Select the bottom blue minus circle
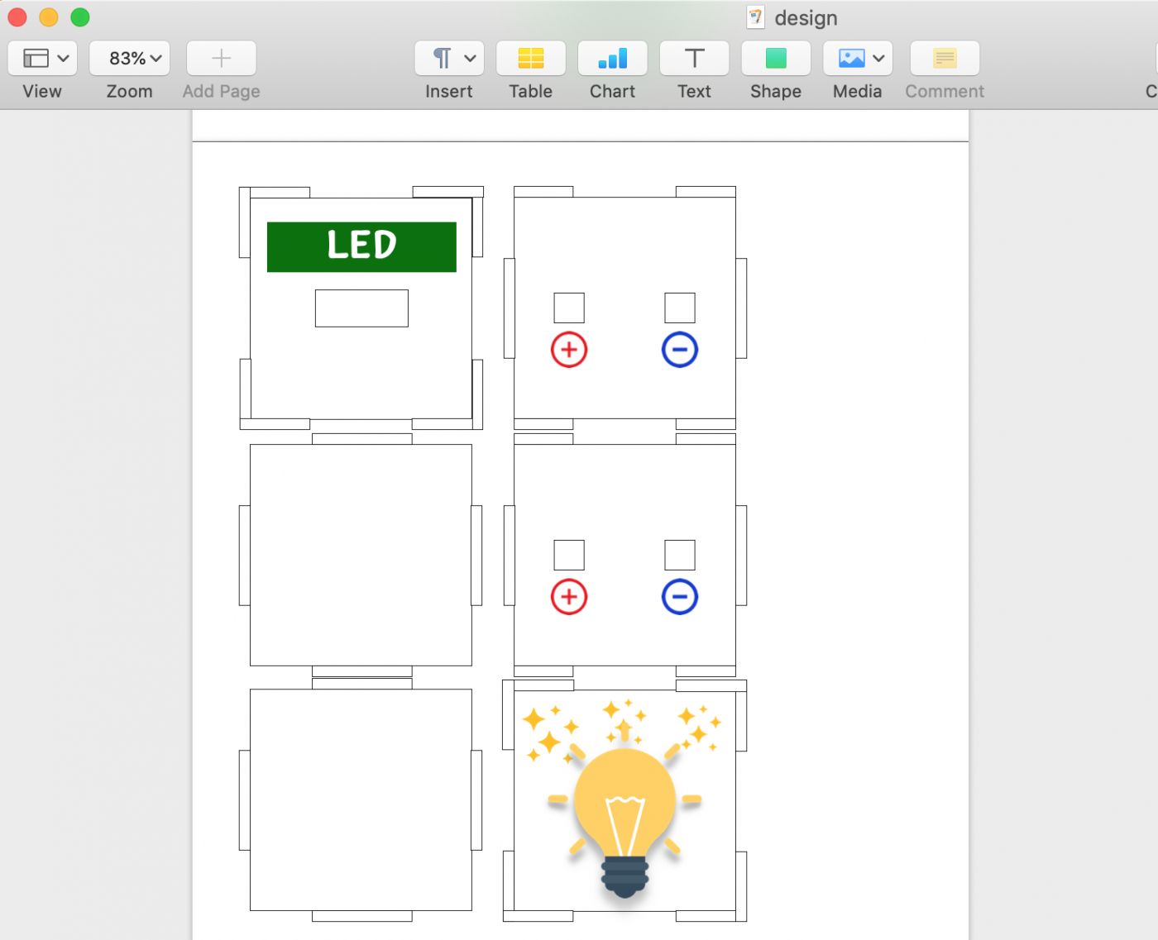The width and height of the screenshot is (1158, 940). coord(680,597)
